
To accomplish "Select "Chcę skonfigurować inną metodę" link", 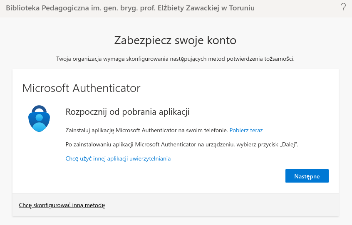I will coord(62,205).
